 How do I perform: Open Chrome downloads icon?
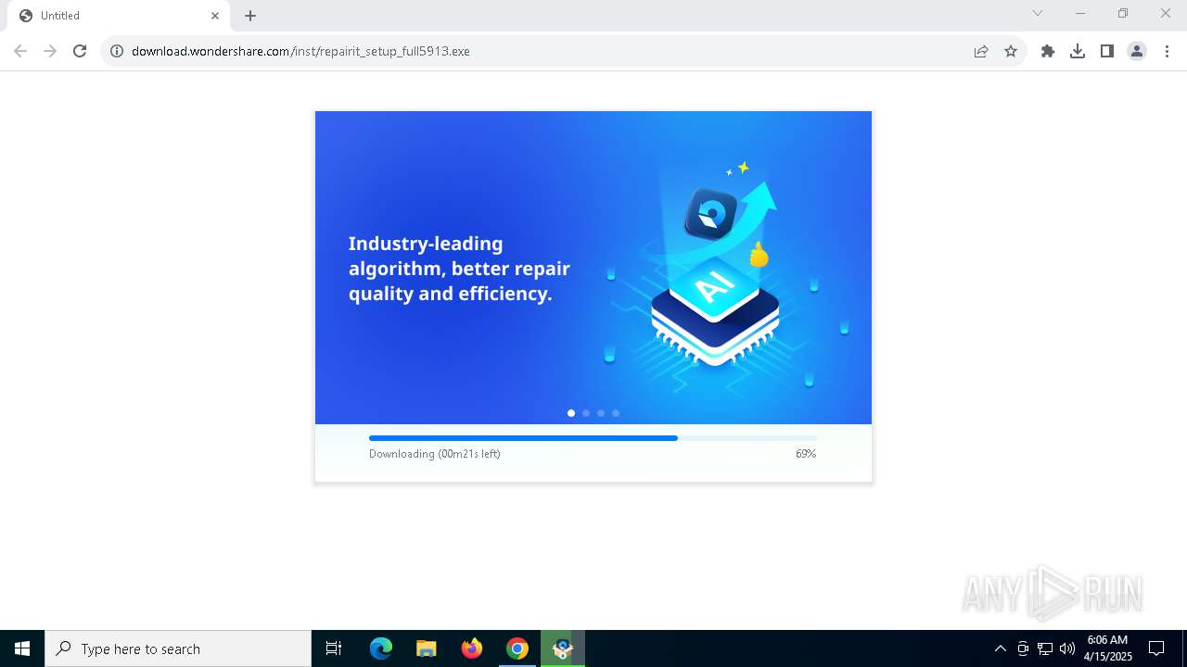(1078, 51)
